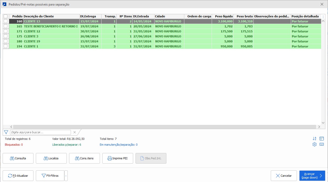Screen dimensions: 328x182
Task: Clear the search box with X icon
Action: click(74, 132)
